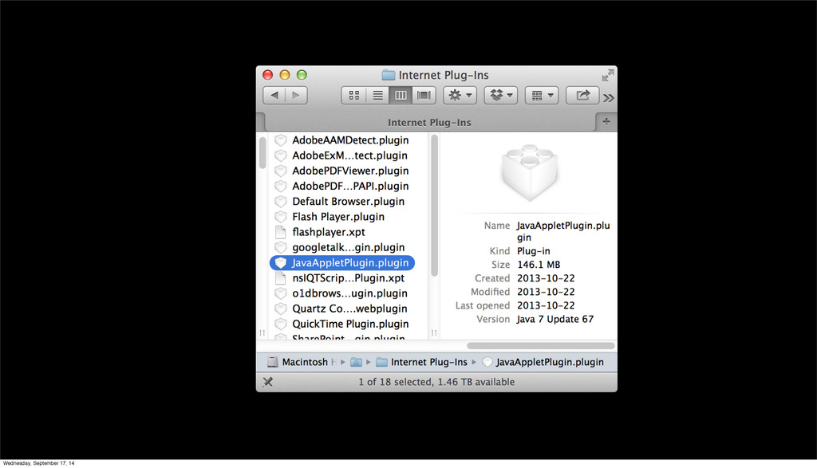Click the file column resize handle
The height and width of the screenshot is (468, 817).
coord(434,332)
